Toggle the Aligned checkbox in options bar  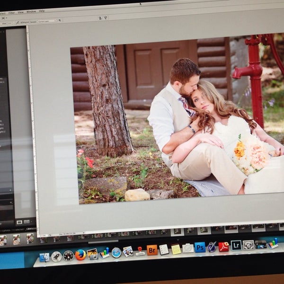click(x=25, y=22)
